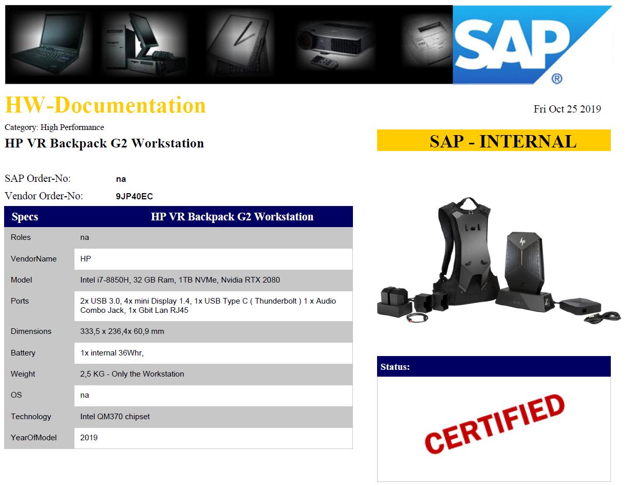Click the Dimensions value 333,5 x 236,4x 60,9 mm
Viewport: 636px width, 486px height.
122,331
